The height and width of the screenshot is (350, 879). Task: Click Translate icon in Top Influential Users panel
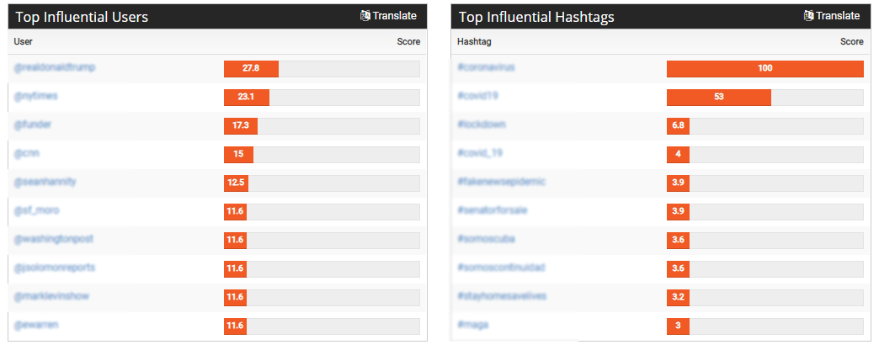pos(365,16)
